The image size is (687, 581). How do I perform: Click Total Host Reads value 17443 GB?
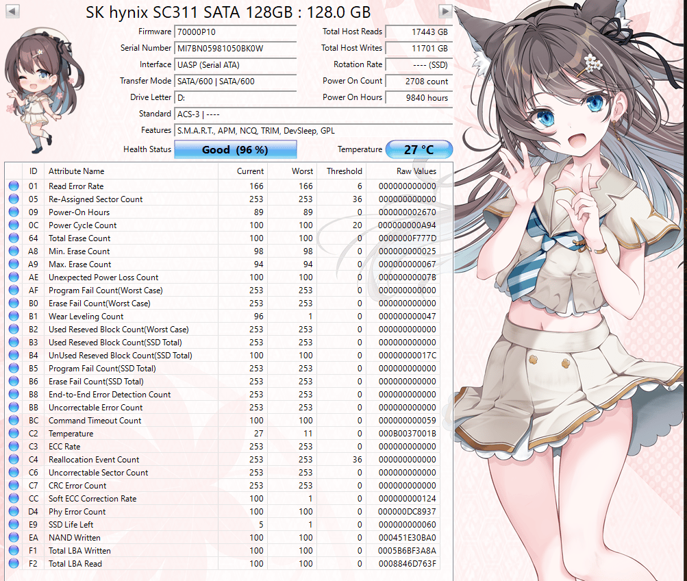[419, 32]
